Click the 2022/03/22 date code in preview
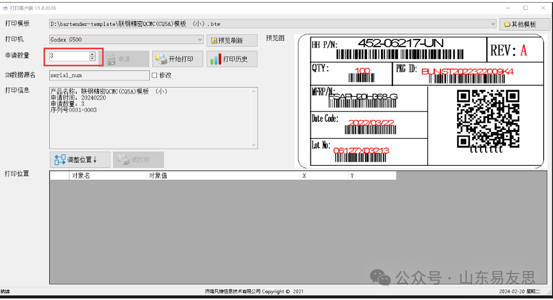Image resolution: width=553 pixels, height=300 pixels. (371, 123)
